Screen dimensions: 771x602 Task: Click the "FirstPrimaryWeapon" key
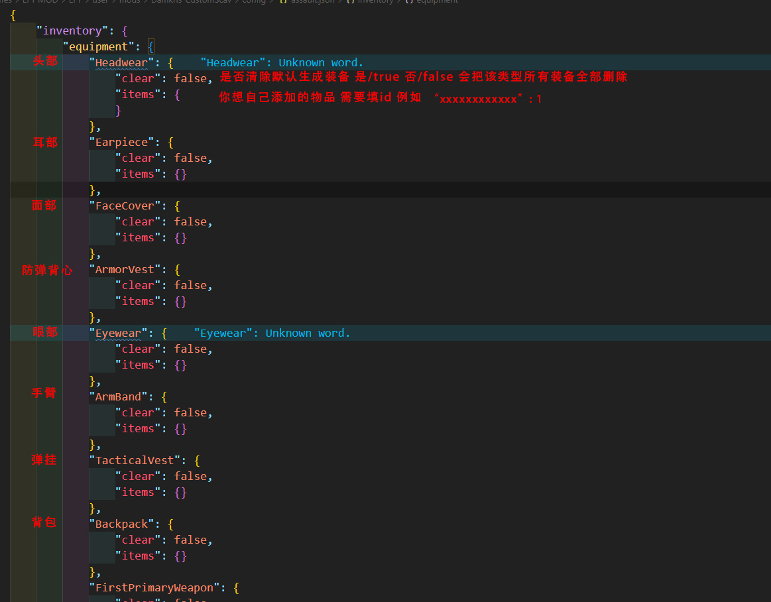tap(154, 587)
